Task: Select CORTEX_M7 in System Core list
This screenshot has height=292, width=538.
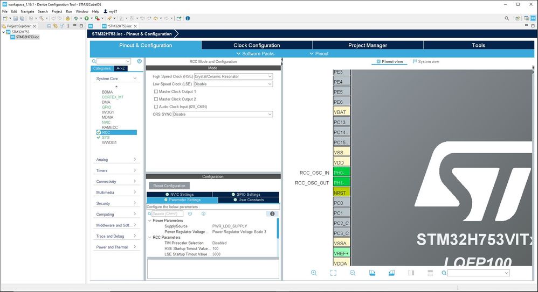Action: 113,97
